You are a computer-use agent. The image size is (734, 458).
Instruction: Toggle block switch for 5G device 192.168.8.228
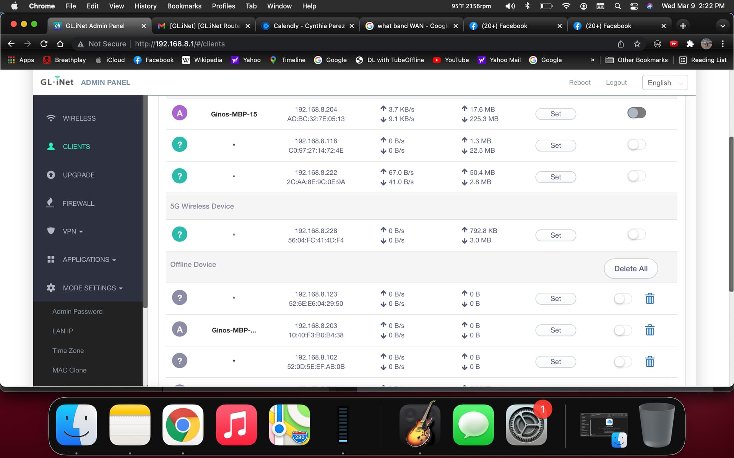point(636,234)
